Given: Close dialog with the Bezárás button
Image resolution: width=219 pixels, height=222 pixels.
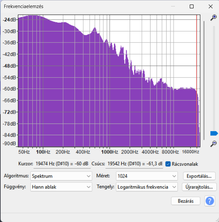Looking at the screenshot, I should click(x=186, y=201).
